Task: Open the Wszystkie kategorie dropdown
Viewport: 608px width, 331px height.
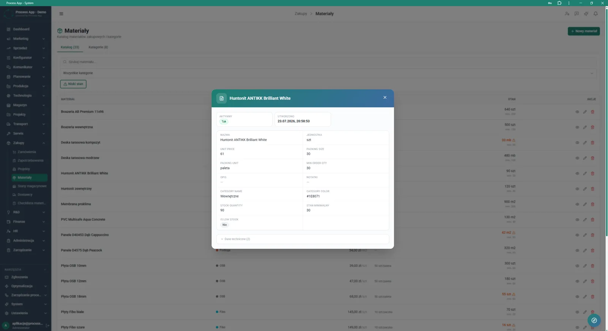Action: [x=328, y=73]
